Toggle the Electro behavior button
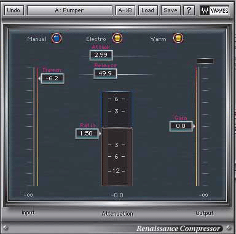The width and height of the screenshot is (236, 234). coord(117,38)
